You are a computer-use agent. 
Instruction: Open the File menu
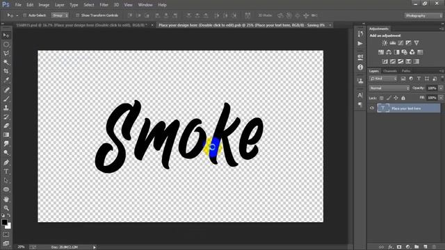[x=18, y=5]
